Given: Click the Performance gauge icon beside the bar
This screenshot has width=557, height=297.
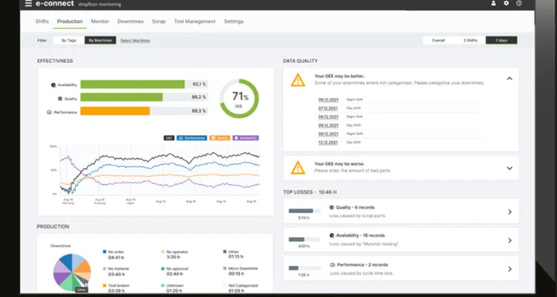Looking at the screenshot, I should click(49, 111).
